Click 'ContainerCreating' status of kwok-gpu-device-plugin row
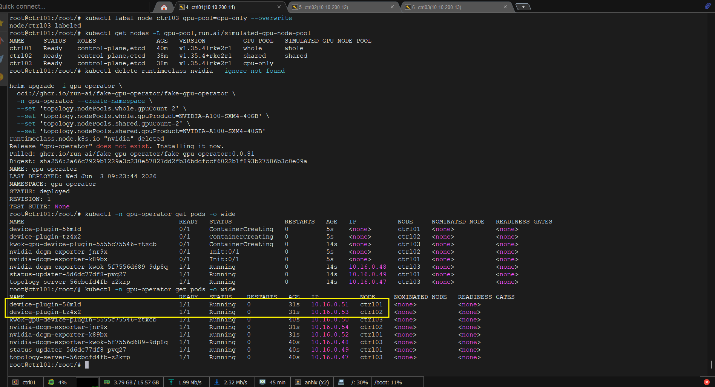This screenshot has height=387, width=715. 241,244
